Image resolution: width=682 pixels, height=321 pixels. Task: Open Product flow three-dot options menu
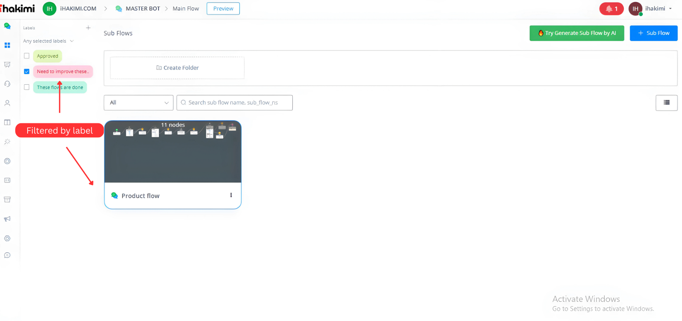pyautogui.click(x=231, y=195)
